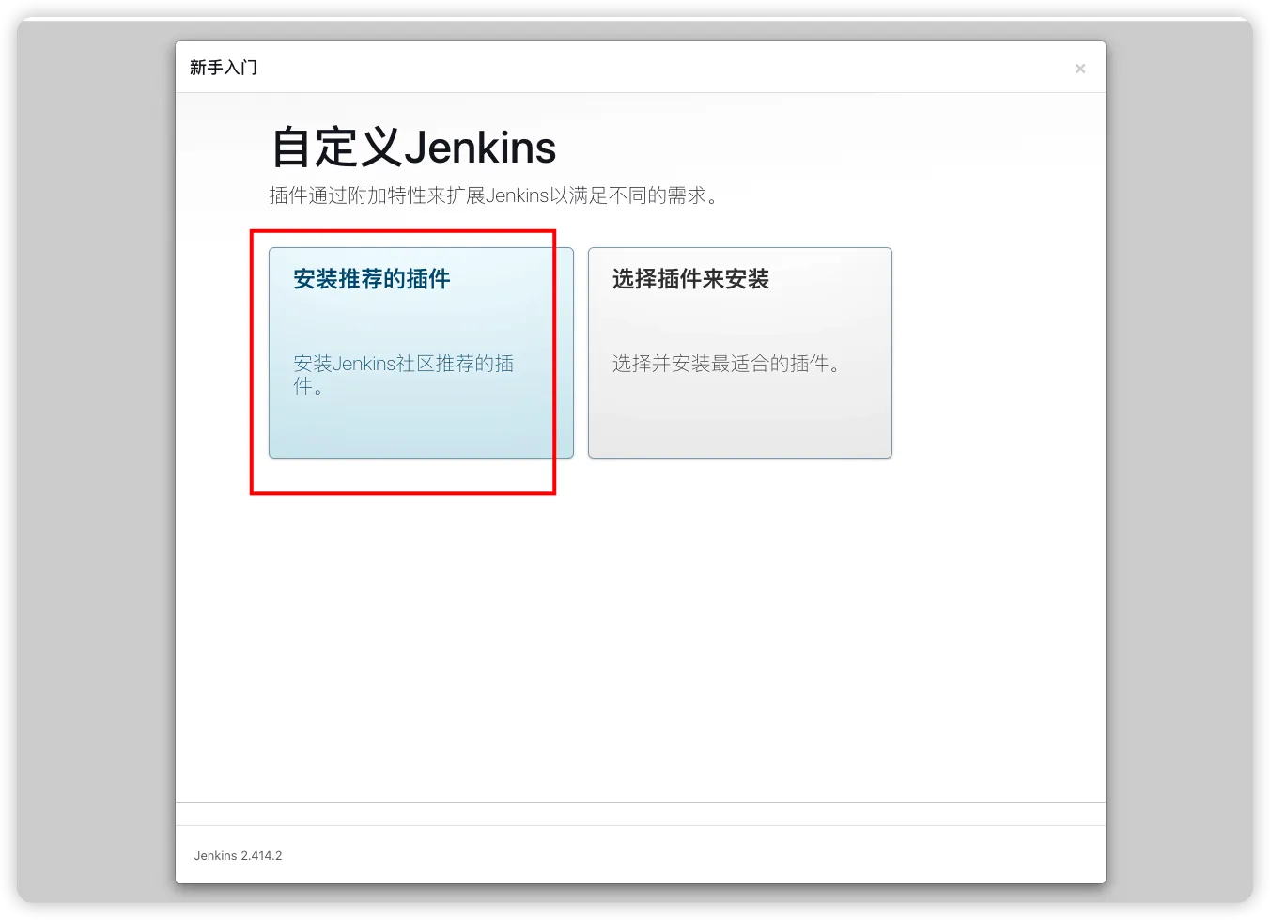Click the 安装推荐的插件 option card
This screenshot has height=920, width=1270.
pos(421,352)
